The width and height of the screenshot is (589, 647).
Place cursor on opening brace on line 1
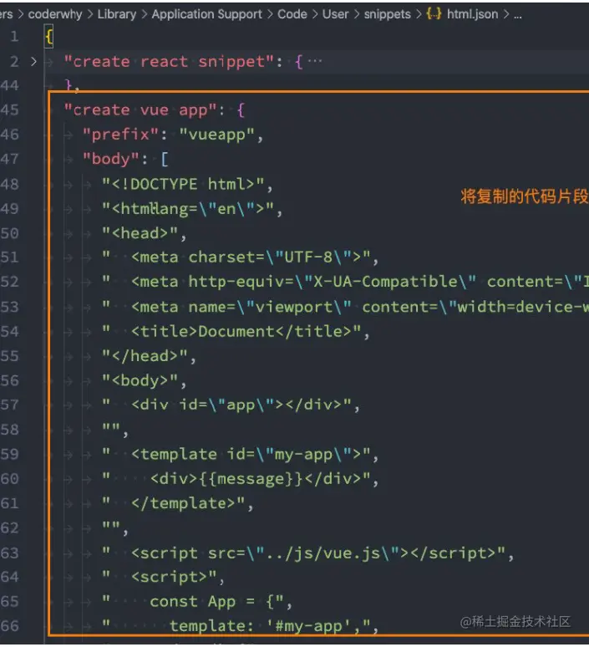pos(48,37)
